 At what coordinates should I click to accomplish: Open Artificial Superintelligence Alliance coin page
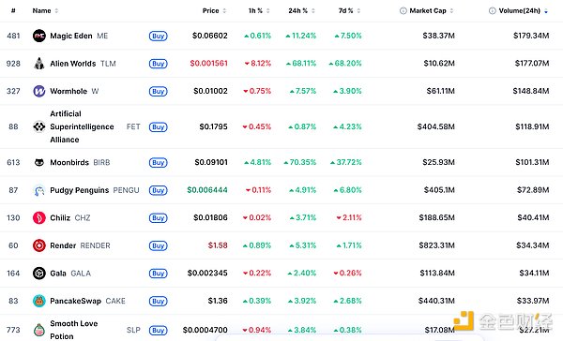(x=82, y=126)
